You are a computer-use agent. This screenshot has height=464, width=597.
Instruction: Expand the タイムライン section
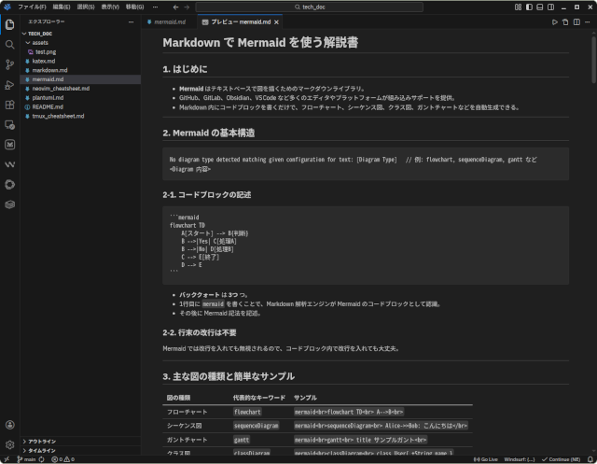pos(42,450)
